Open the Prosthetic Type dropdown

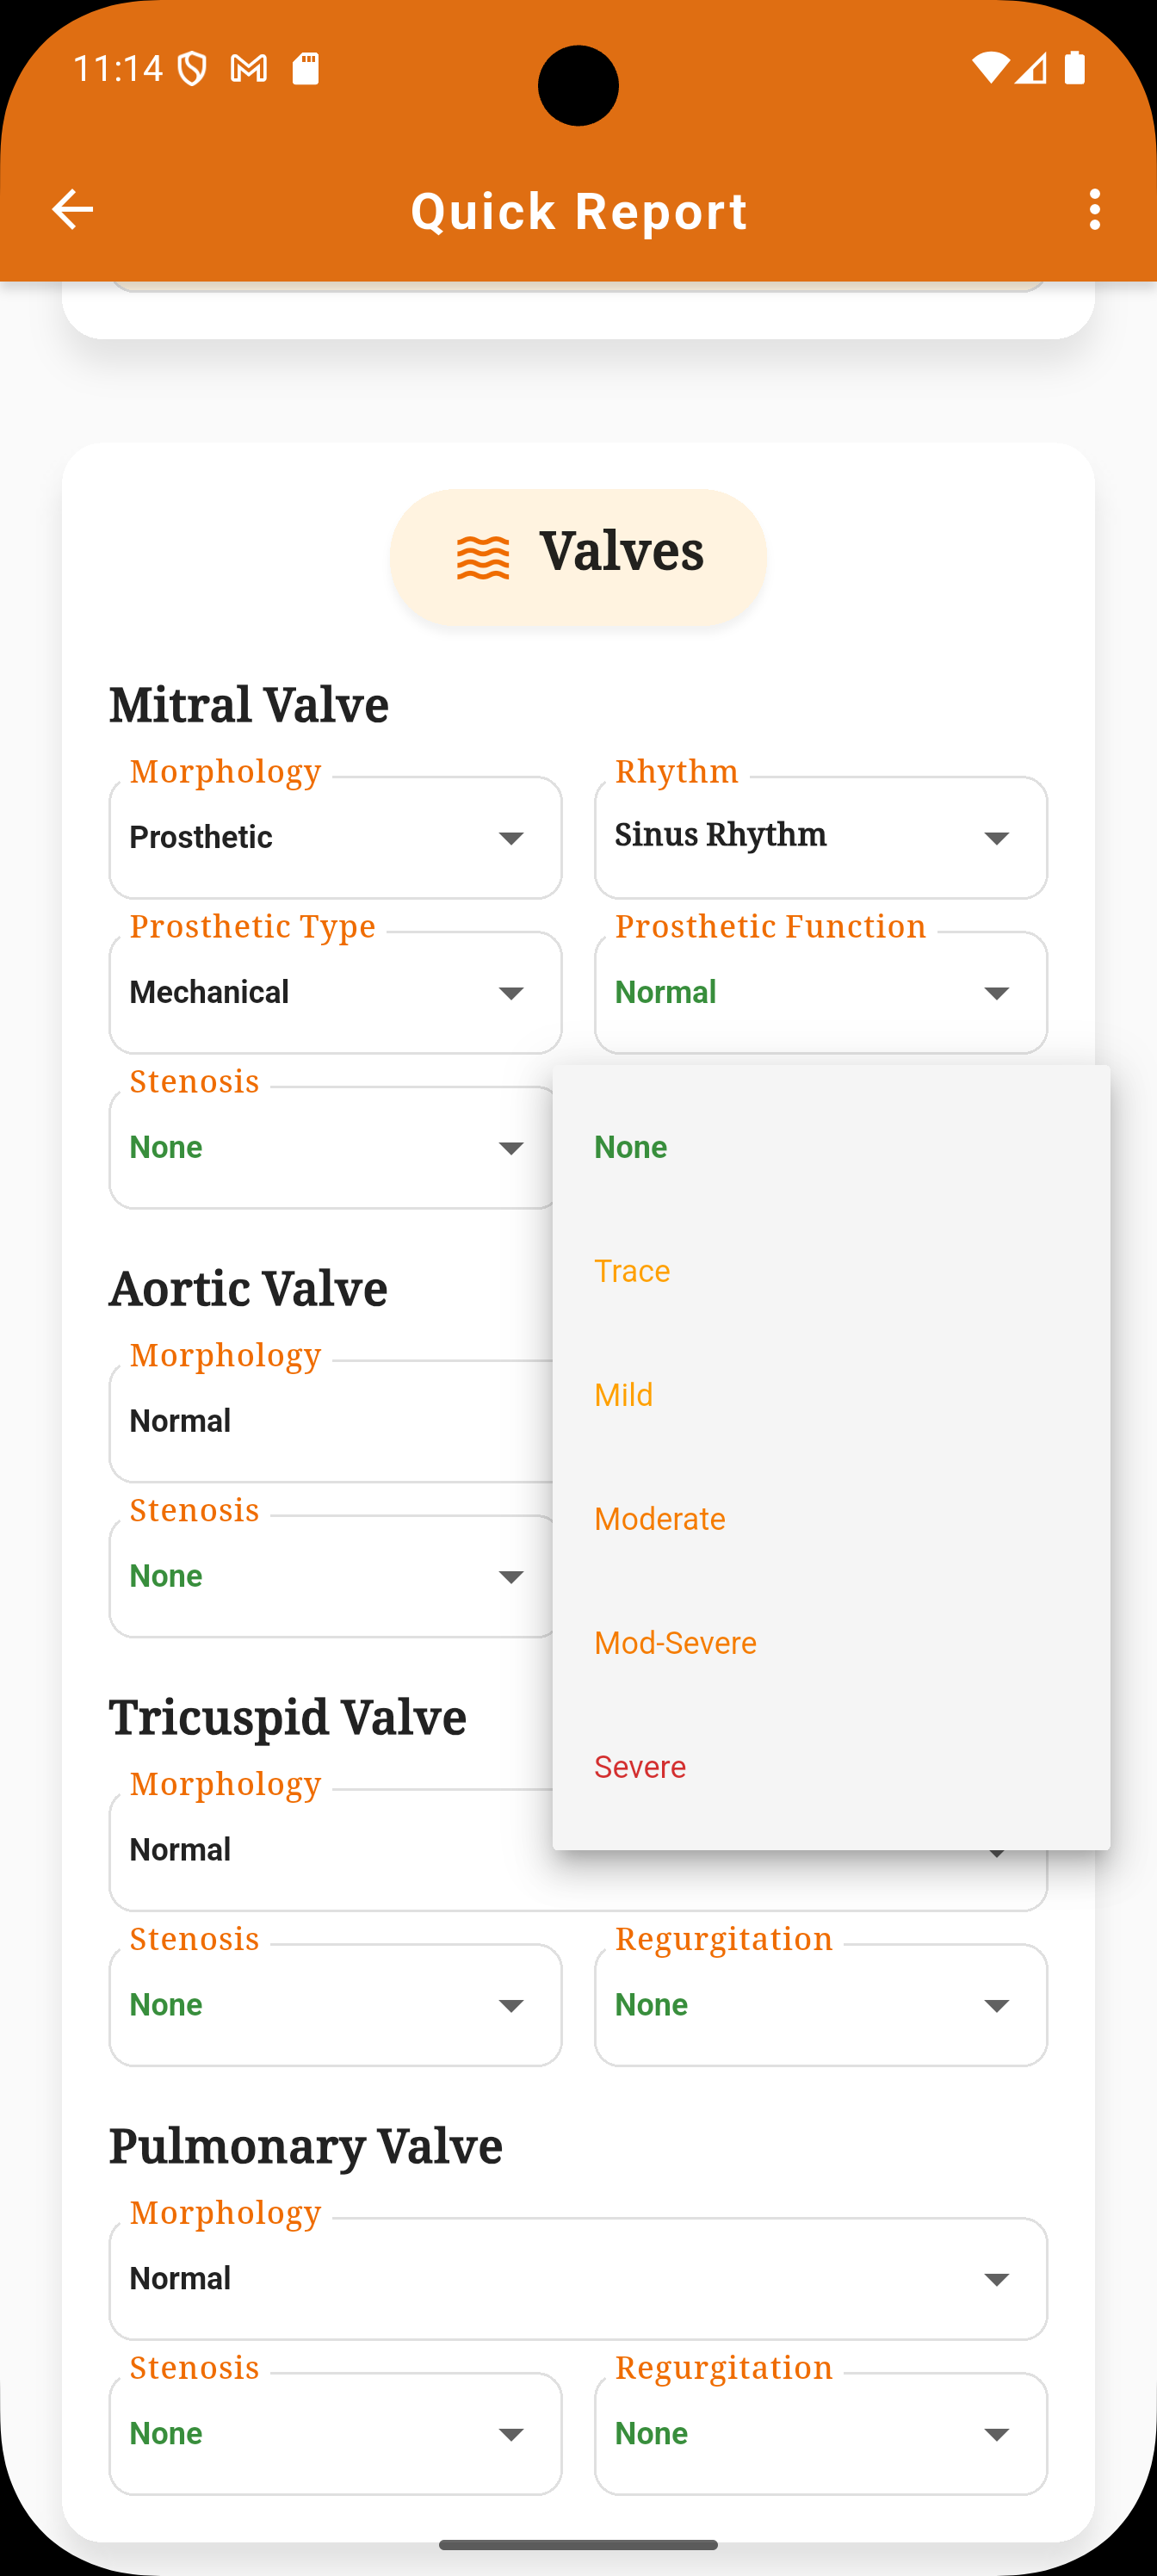point(335,993)
